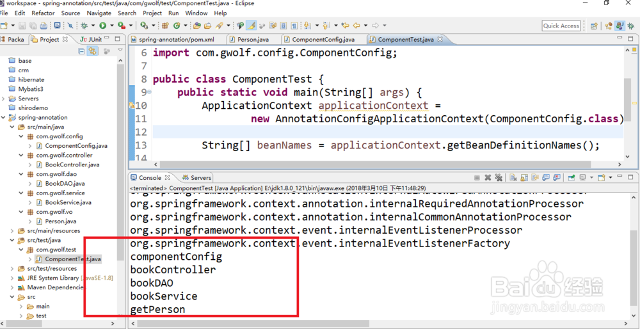Collapse the spring-annotation project node
Screen dimensions: 640x329
4,118
